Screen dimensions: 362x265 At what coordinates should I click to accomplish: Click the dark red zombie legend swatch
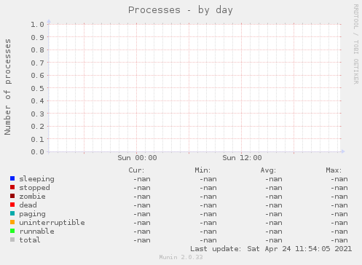click(12, 196)
